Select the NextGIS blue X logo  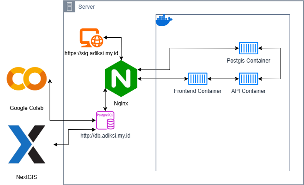click(27, 144)
